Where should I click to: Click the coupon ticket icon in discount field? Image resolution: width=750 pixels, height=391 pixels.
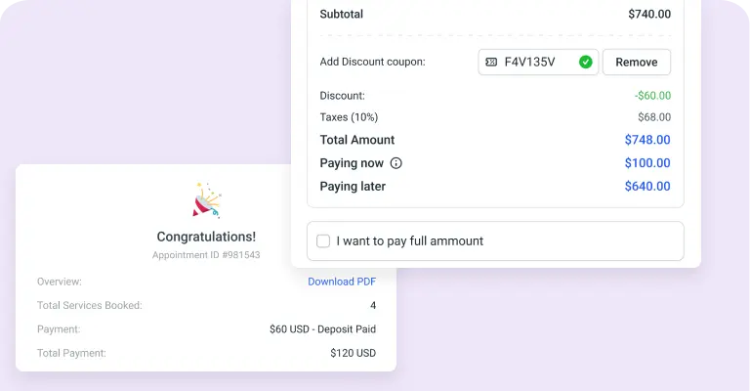[491, 62]
